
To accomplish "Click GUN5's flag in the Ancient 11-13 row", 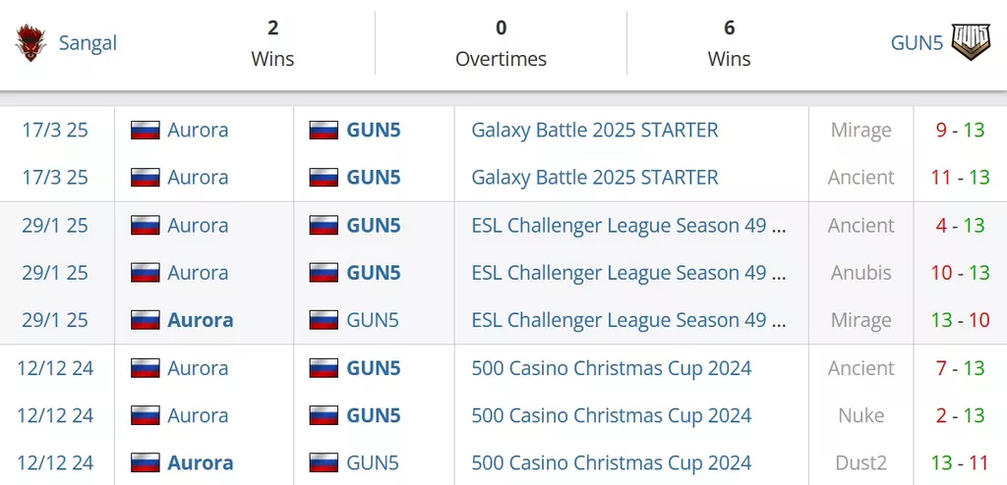I will coord(324,178).
